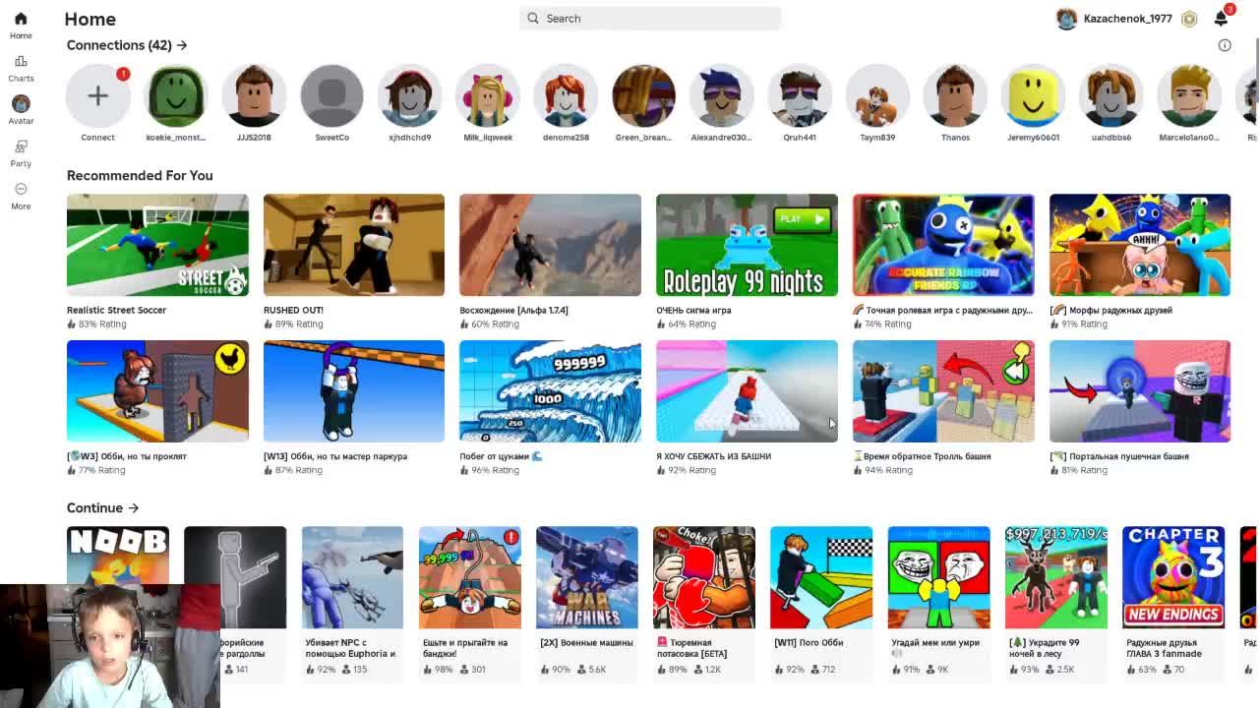This screenshot has height=708, width=1259.
Task: Open Побег от цунами game thumbnail
Action: point(550,391)
